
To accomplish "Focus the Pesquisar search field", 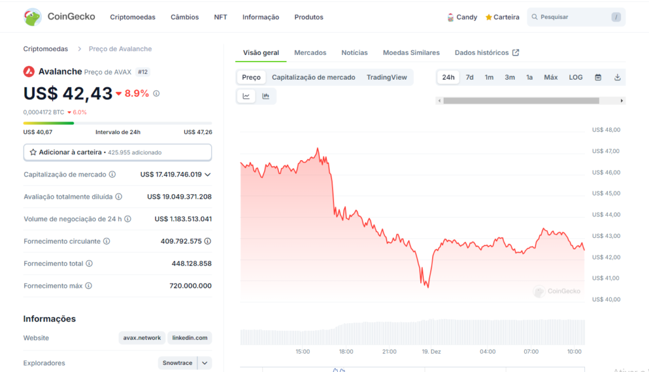I will pyautogui.click(x=576, y=17).
